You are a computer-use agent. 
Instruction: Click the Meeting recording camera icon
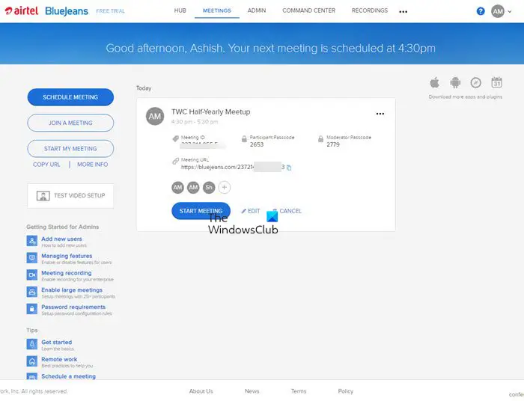click(32, 275)
